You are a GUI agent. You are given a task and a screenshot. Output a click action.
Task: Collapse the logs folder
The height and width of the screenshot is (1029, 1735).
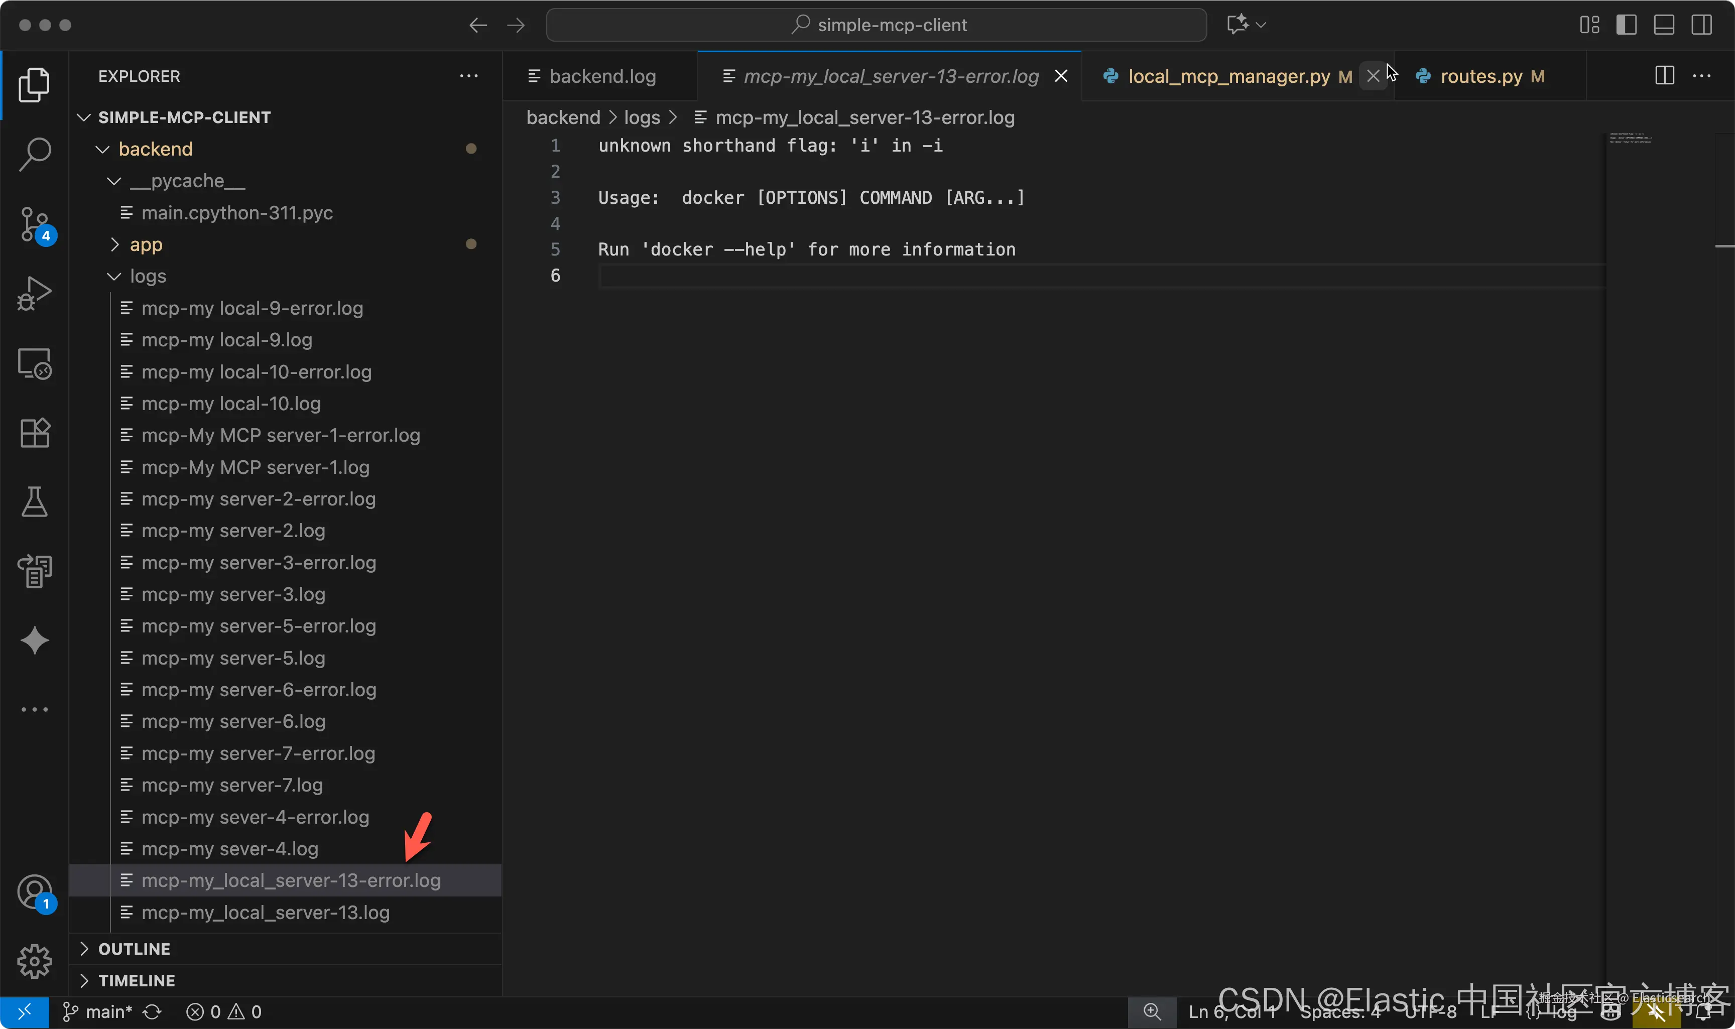pos(148,276)
